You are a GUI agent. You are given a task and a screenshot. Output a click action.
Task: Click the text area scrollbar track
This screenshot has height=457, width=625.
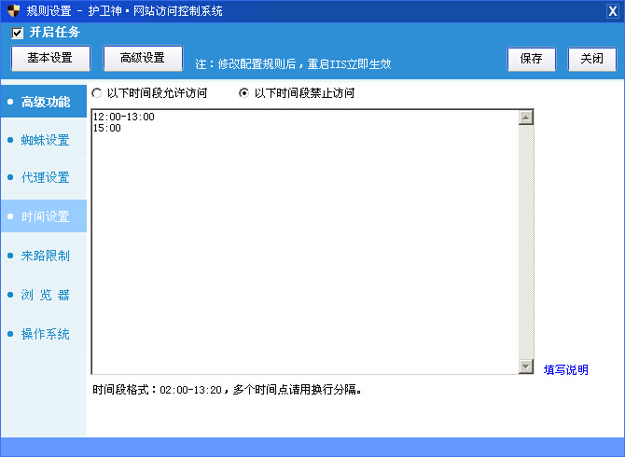click(526, 242)
